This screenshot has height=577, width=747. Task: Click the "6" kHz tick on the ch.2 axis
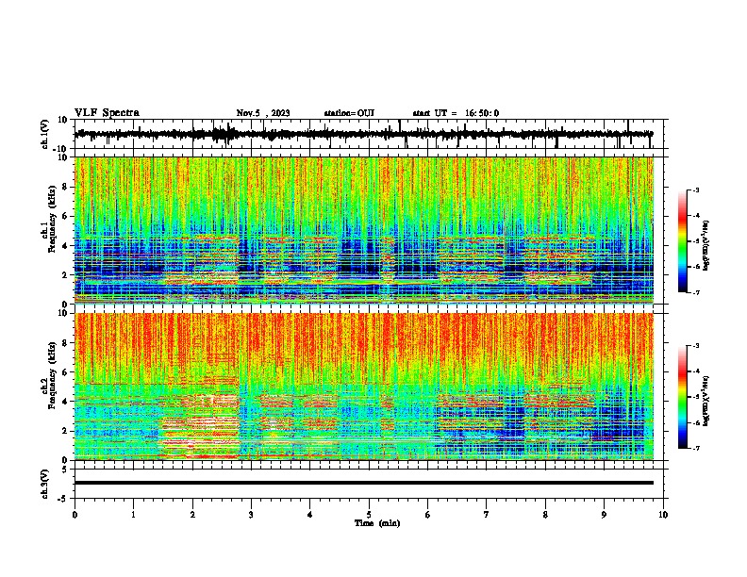(65, 371)
